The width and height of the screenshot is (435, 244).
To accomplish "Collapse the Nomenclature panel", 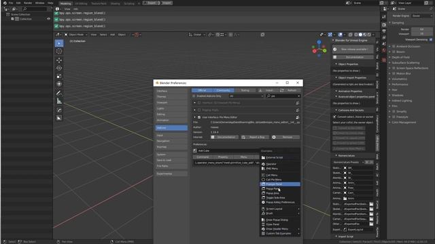I will [x=336, y=155].
